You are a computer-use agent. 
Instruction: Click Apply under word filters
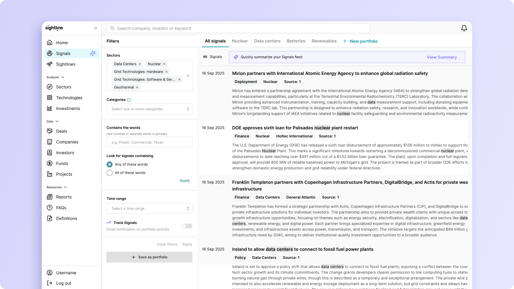[185, 181]
